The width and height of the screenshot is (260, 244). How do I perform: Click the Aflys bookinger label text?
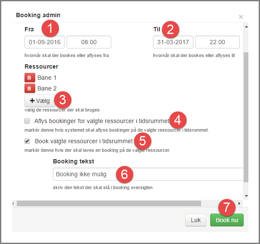click(102, 121)
